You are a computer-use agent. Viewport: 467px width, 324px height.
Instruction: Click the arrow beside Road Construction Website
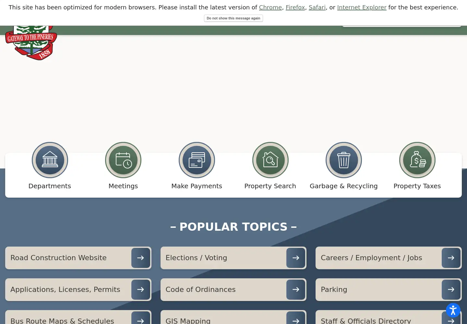pos(140,258)
